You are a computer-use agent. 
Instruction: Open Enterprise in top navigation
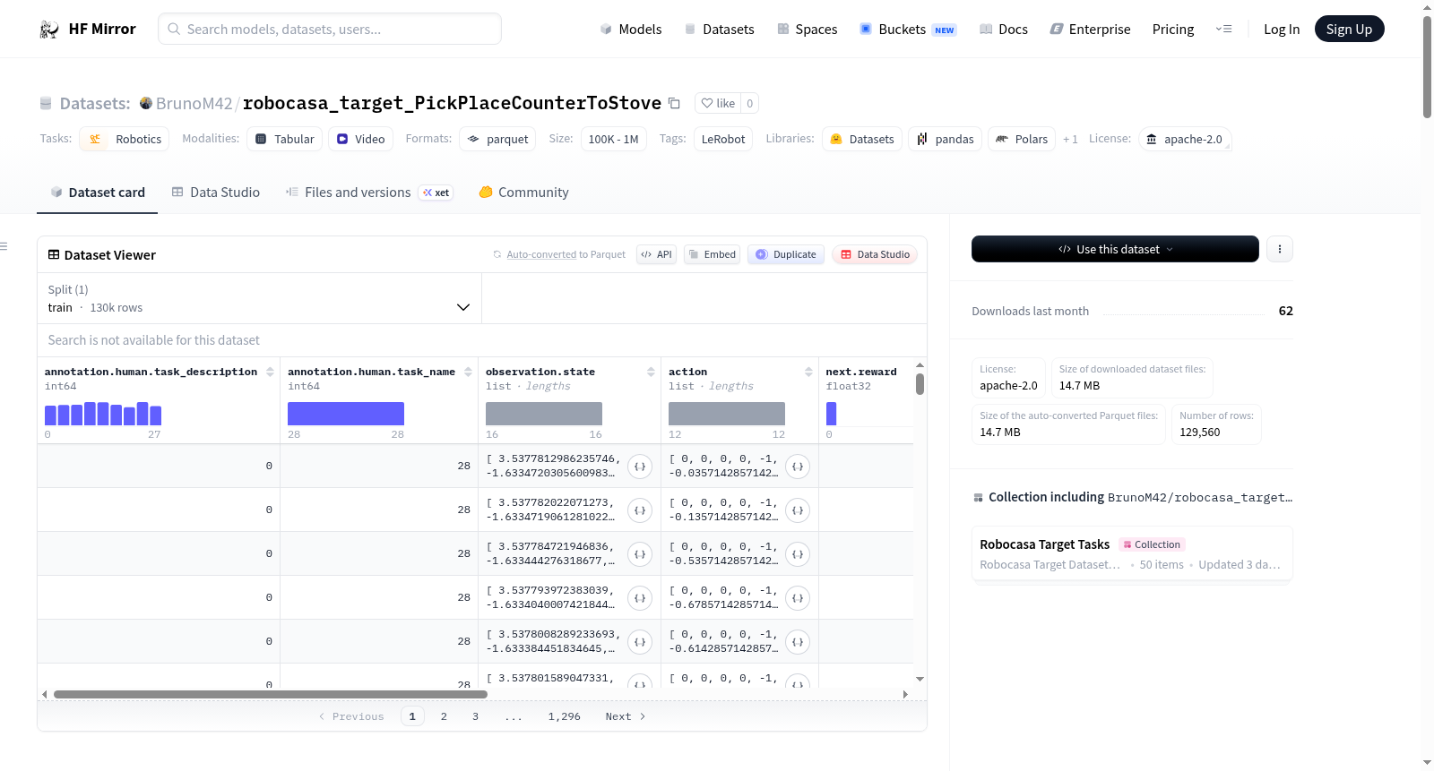tap(1090, 29)
